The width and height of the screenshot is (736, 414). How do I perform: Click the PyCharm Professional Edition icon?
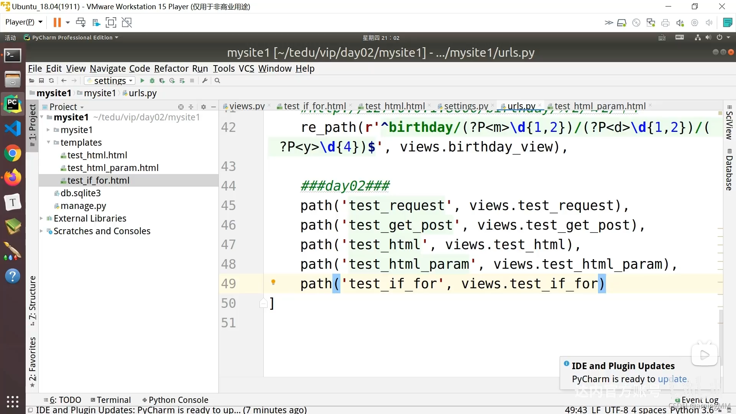(x=26, y=37)
